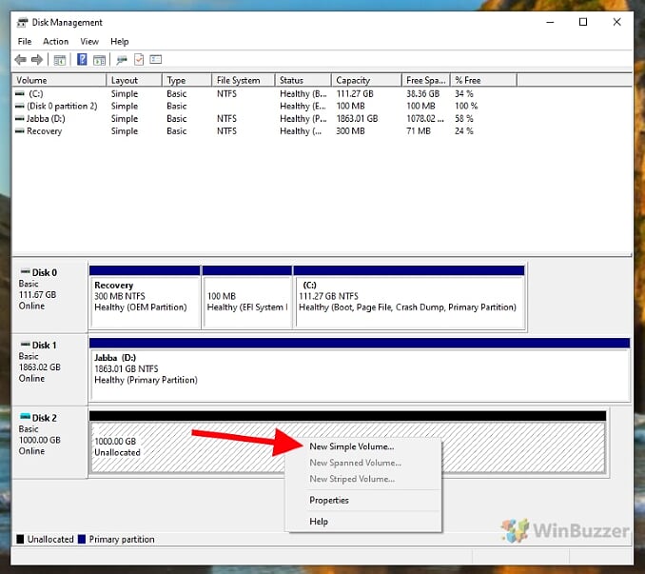Click the Healthy (P... status cell for Jabba
Viewport: 645px width, 574px height.
click(303, 118)
